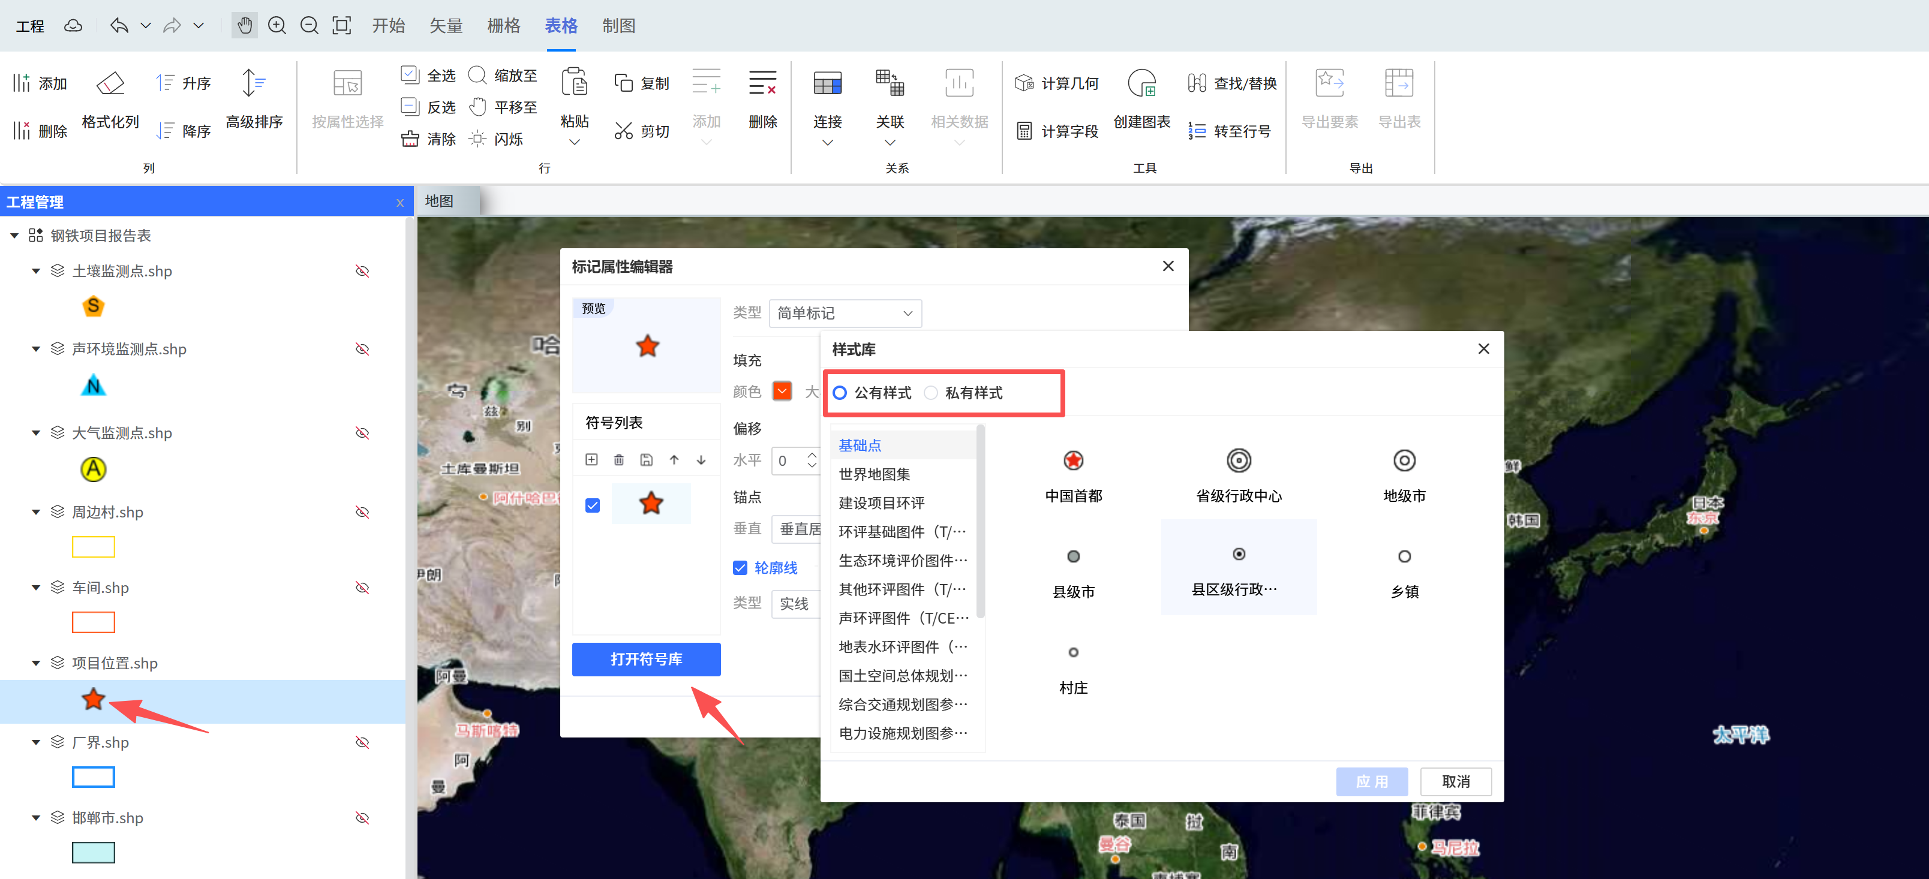Click the 打开符号库 button
This screenshot has height=879, width=1929.
[645, 659]
